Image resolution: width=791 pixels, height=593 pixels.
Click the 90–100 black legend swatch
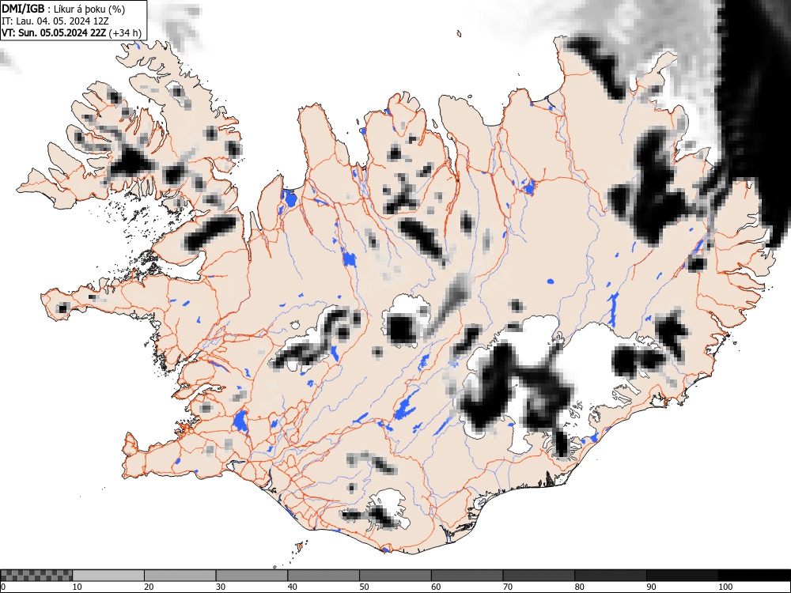[x=682, y=576]
